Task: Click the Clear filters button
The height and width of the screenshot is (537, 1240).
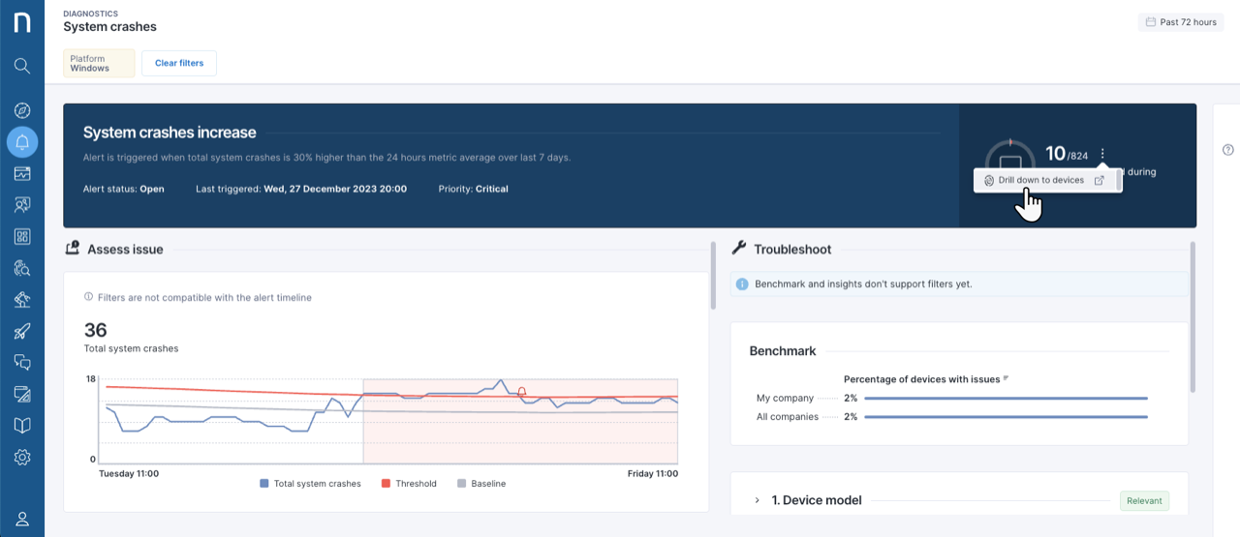Action: [x=179, y=63]
